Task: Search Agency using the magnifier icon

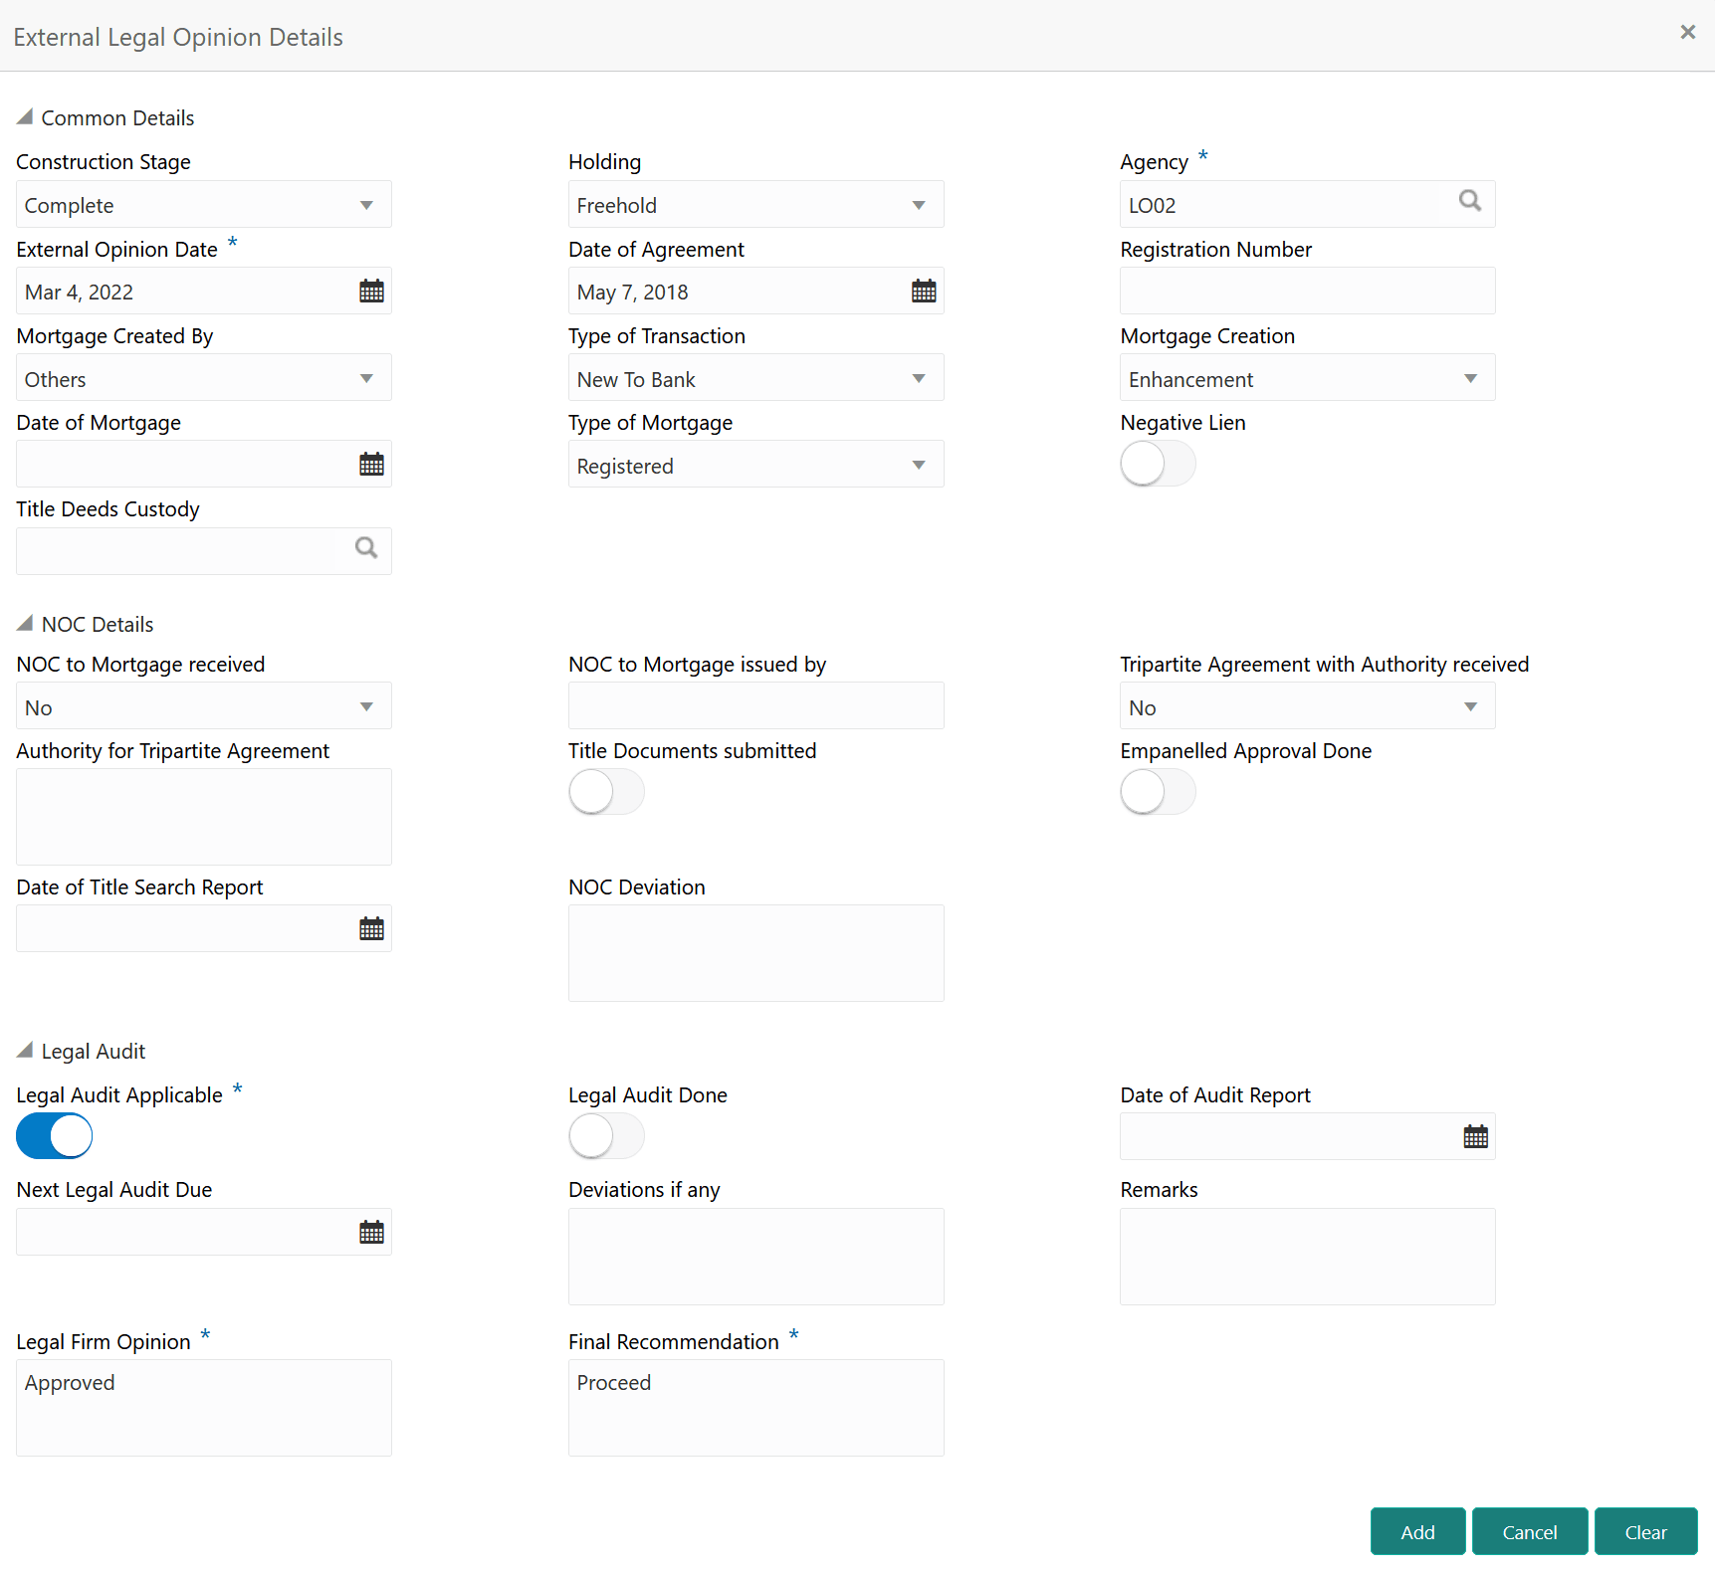Action: coord(1469,202)
